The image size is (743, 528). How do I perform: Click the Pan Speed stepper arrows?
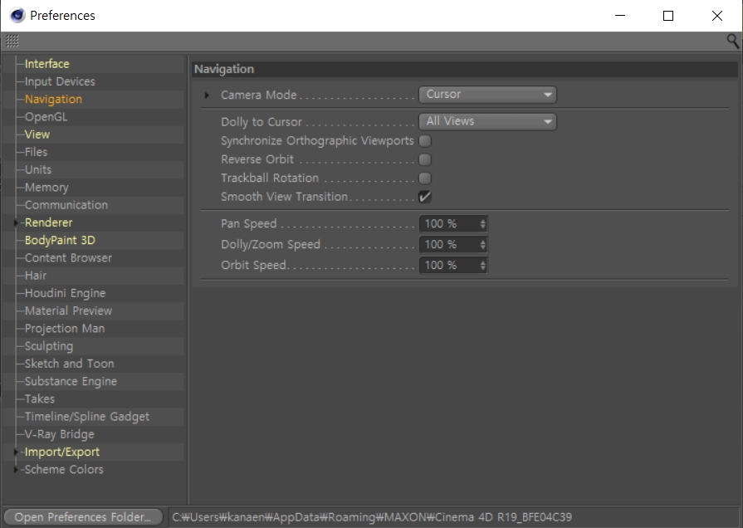[x=482, y=223]
